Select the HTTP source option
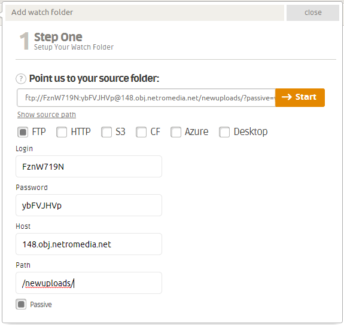Screen dimensions: 344x325 point(62,132)
